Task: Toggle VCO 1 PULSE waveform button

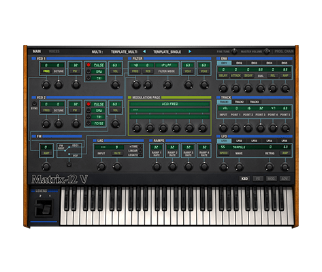Action: click(88, 65)
